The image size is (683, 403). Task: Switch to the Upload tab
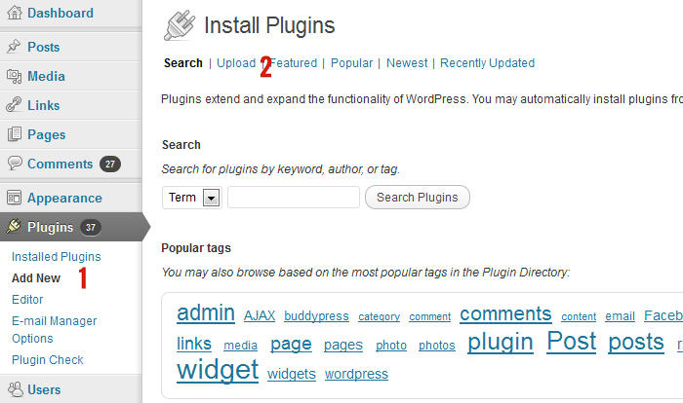(236, 63)
